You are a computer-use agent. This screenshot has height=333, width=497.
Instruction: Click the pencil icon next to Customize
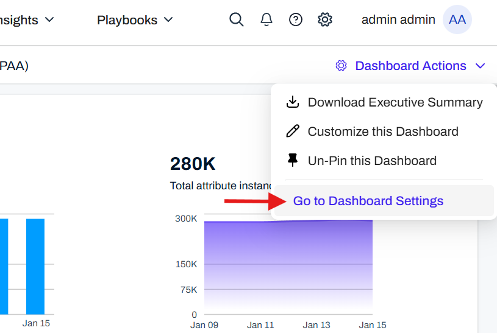(293, 131)
